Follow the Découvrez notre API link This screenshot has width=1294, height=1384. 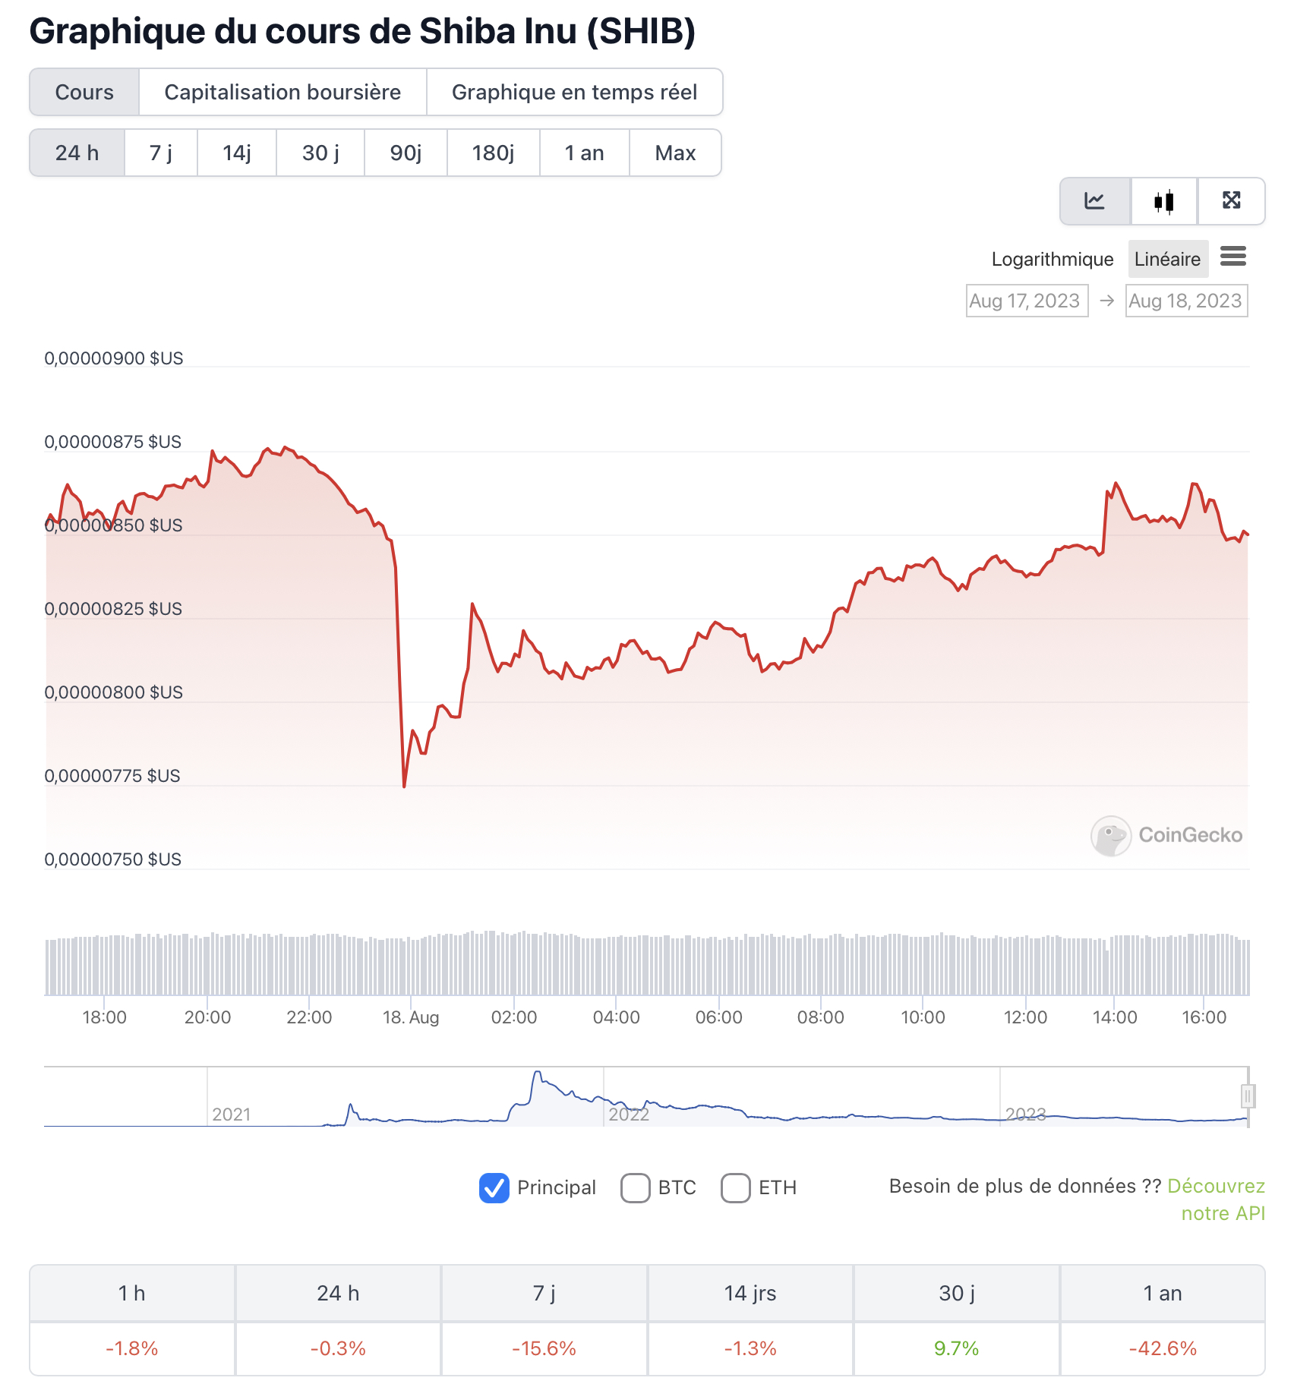(x=1216, y=1187)
